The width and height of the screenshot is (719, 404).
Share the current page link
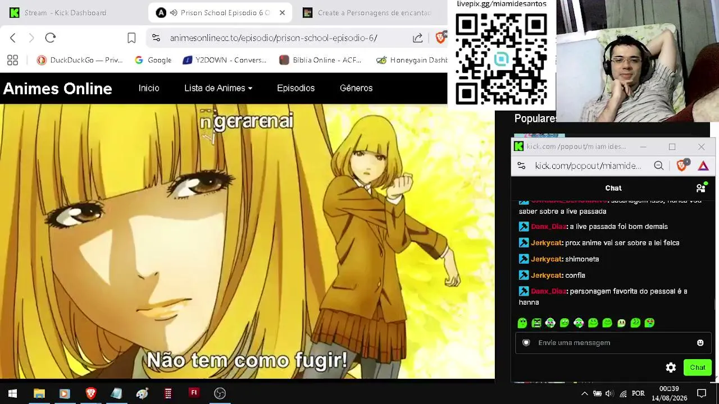click(x=417, y=38)
